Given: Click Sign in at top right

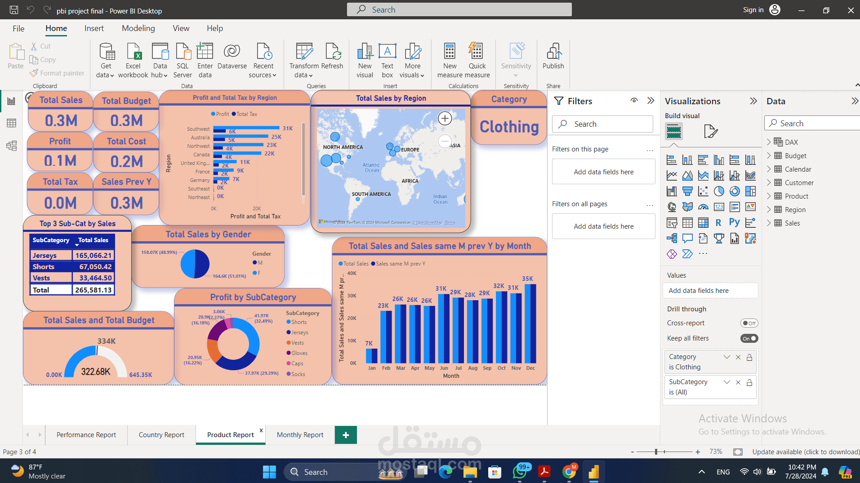Looking at the screenshot, I should point(753,9).
